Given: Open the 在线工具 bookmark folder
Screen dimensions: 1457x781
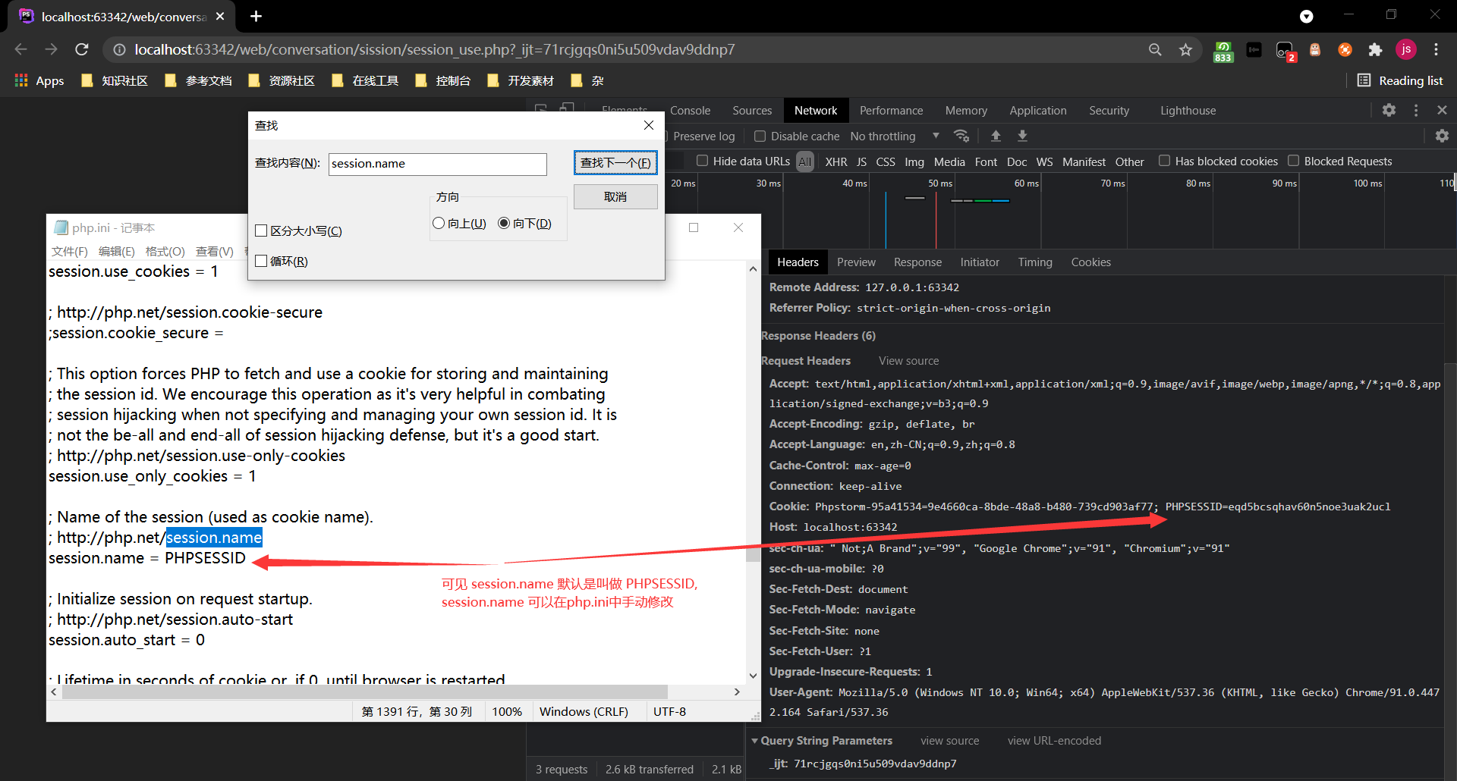Looking at the screenshot, I should pyautogui.click(x=365, y=80).
